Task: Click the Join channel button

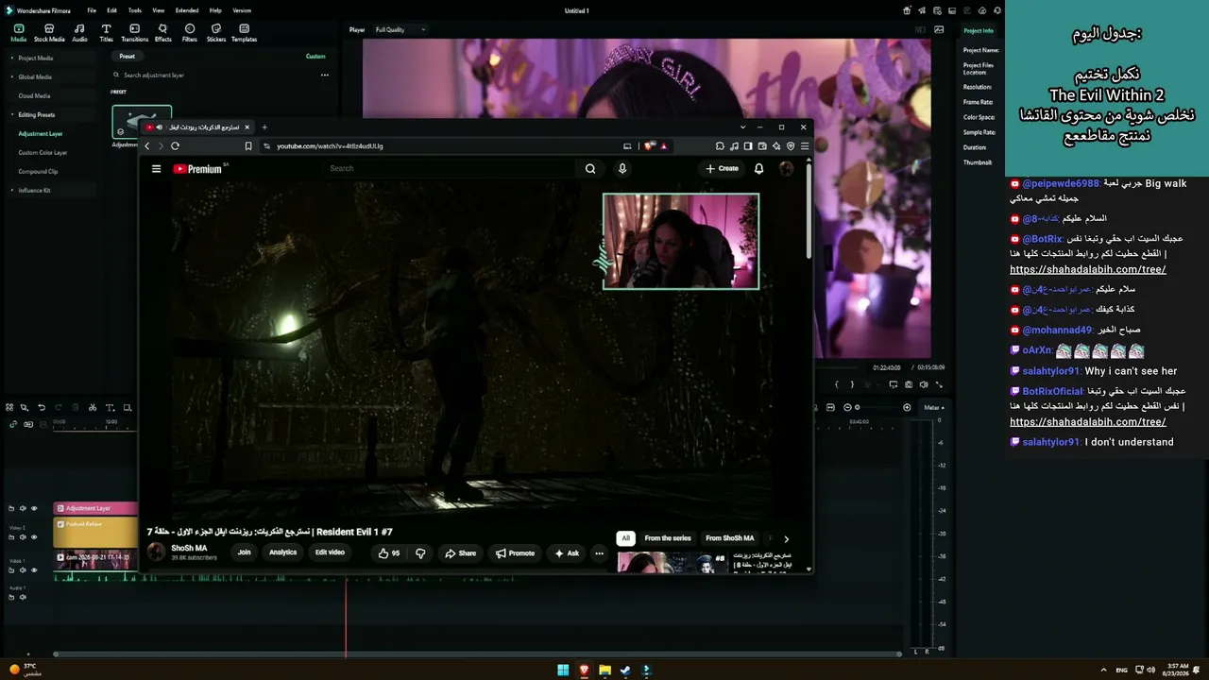Action: tap(244, 552)
